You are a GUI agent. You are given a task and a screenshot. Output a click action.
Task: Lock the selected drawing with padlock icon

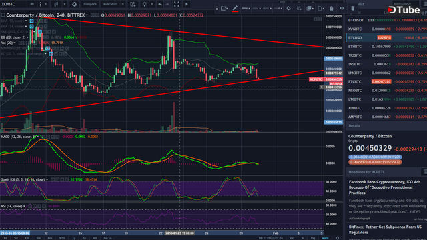pyautogui.click(x=331, y=9)
